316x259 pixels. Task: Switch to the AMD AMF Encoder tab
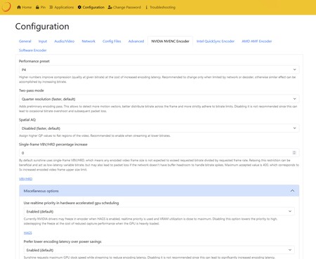[257, 41]
